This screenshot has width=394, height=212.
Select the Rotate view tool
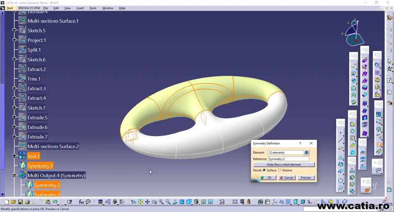pos(154,202)
